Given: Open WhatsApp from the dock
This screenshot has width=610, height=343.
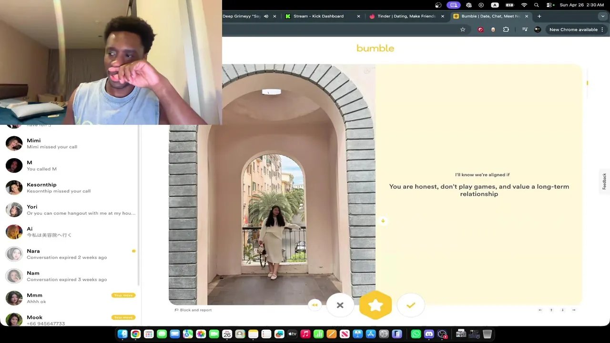Looking at the screenshot, I should 416,334.
